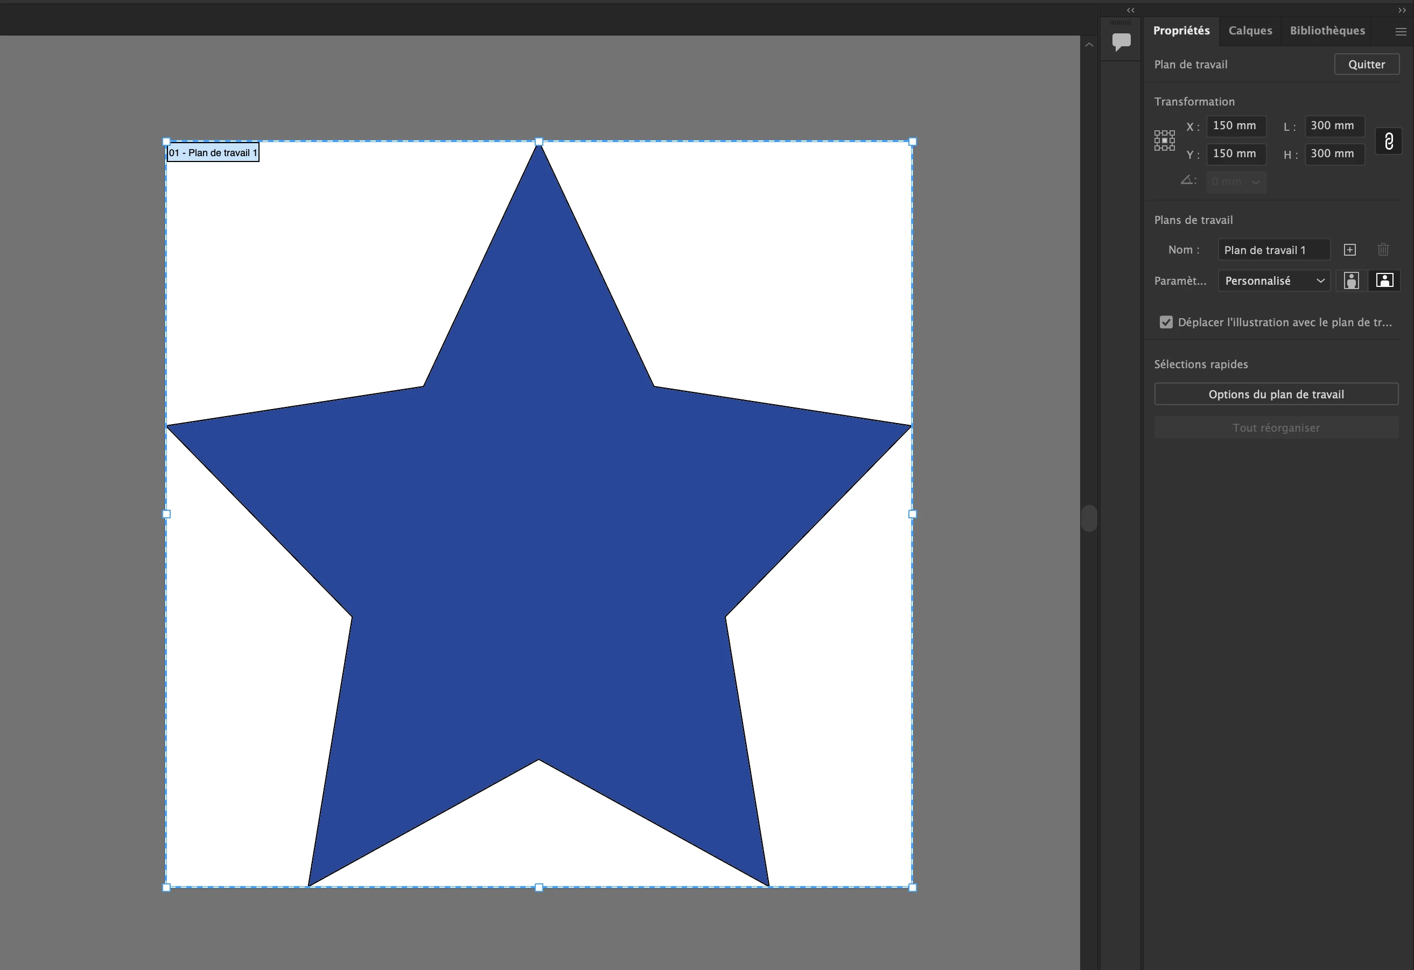
Task: Switch to the Bibliothèques tab
Action: (1327, 30)
